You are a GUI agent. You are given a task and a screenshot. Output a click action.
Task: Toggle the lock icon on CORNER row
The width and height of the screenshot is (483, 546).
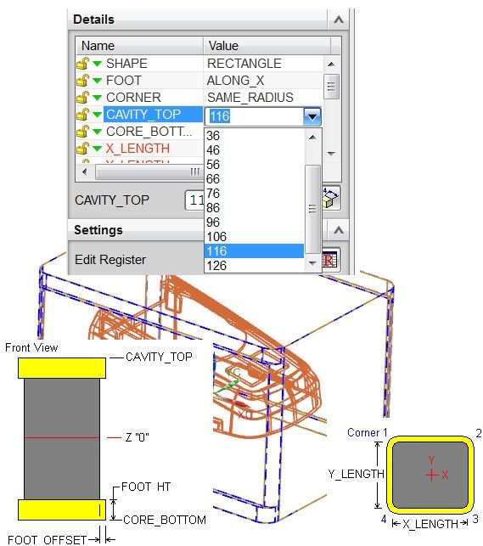(82, 98)
